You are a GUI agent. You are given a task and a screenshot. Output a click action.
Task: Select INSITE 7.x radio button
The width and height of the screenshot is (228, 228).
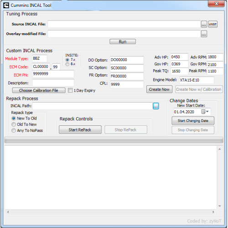pos(67,60)
